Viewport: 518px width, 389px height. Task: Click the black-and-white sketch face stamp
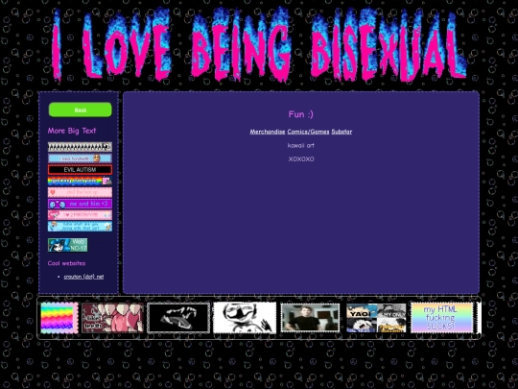pos(245,318)
